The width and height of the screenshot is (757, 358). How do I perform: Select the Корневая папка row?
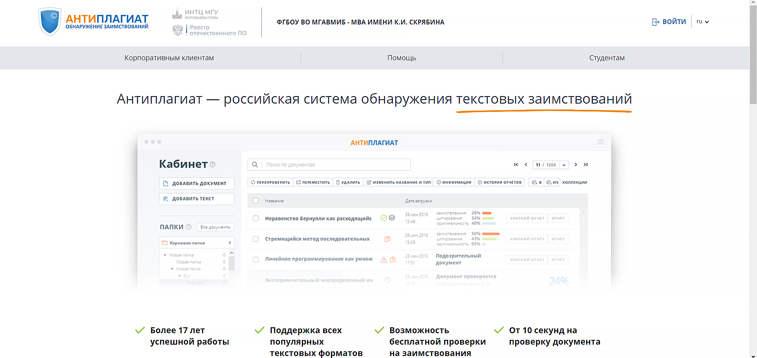[x=197, y=243]
